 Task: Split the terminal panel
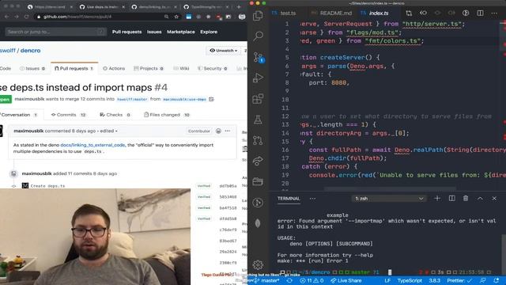point(451,199)
